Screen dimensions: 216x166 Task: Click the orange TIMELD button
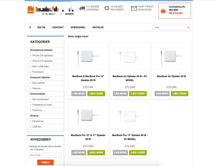click(45, 162)
